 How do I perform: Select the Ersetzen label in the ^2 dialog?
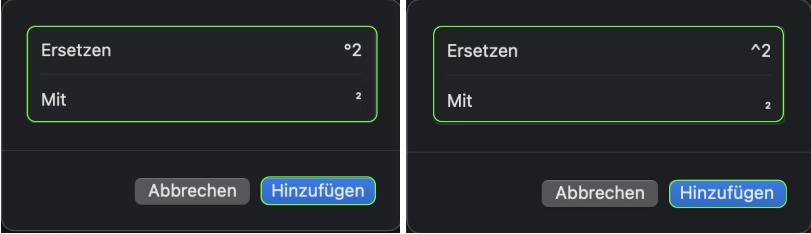click(482, 51)
